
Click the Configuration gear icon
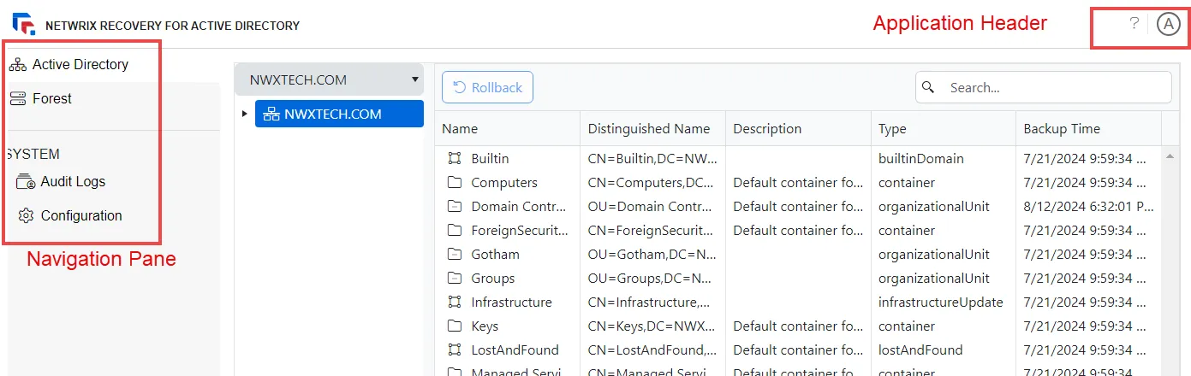[x=26, y=216]
